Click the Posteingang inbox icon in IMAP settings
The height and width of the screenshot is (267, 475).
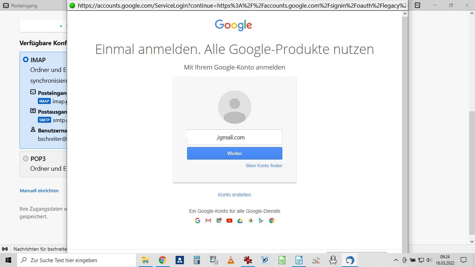click(33, 92)
